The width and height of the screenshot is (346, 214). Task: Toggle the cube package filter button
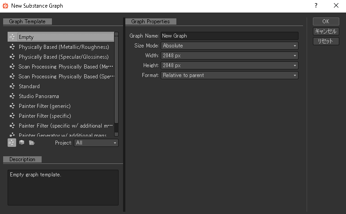(x=21, y=142)
